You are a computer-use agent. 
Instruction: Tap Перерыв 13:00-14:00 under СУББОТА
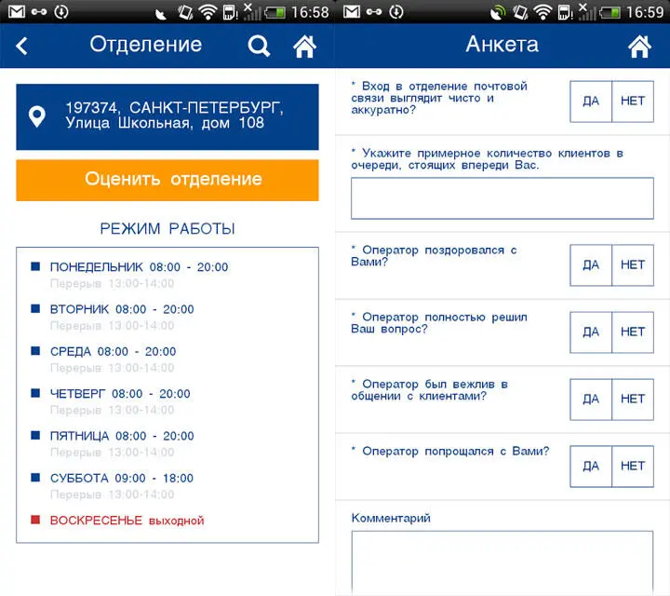(112, 494)
